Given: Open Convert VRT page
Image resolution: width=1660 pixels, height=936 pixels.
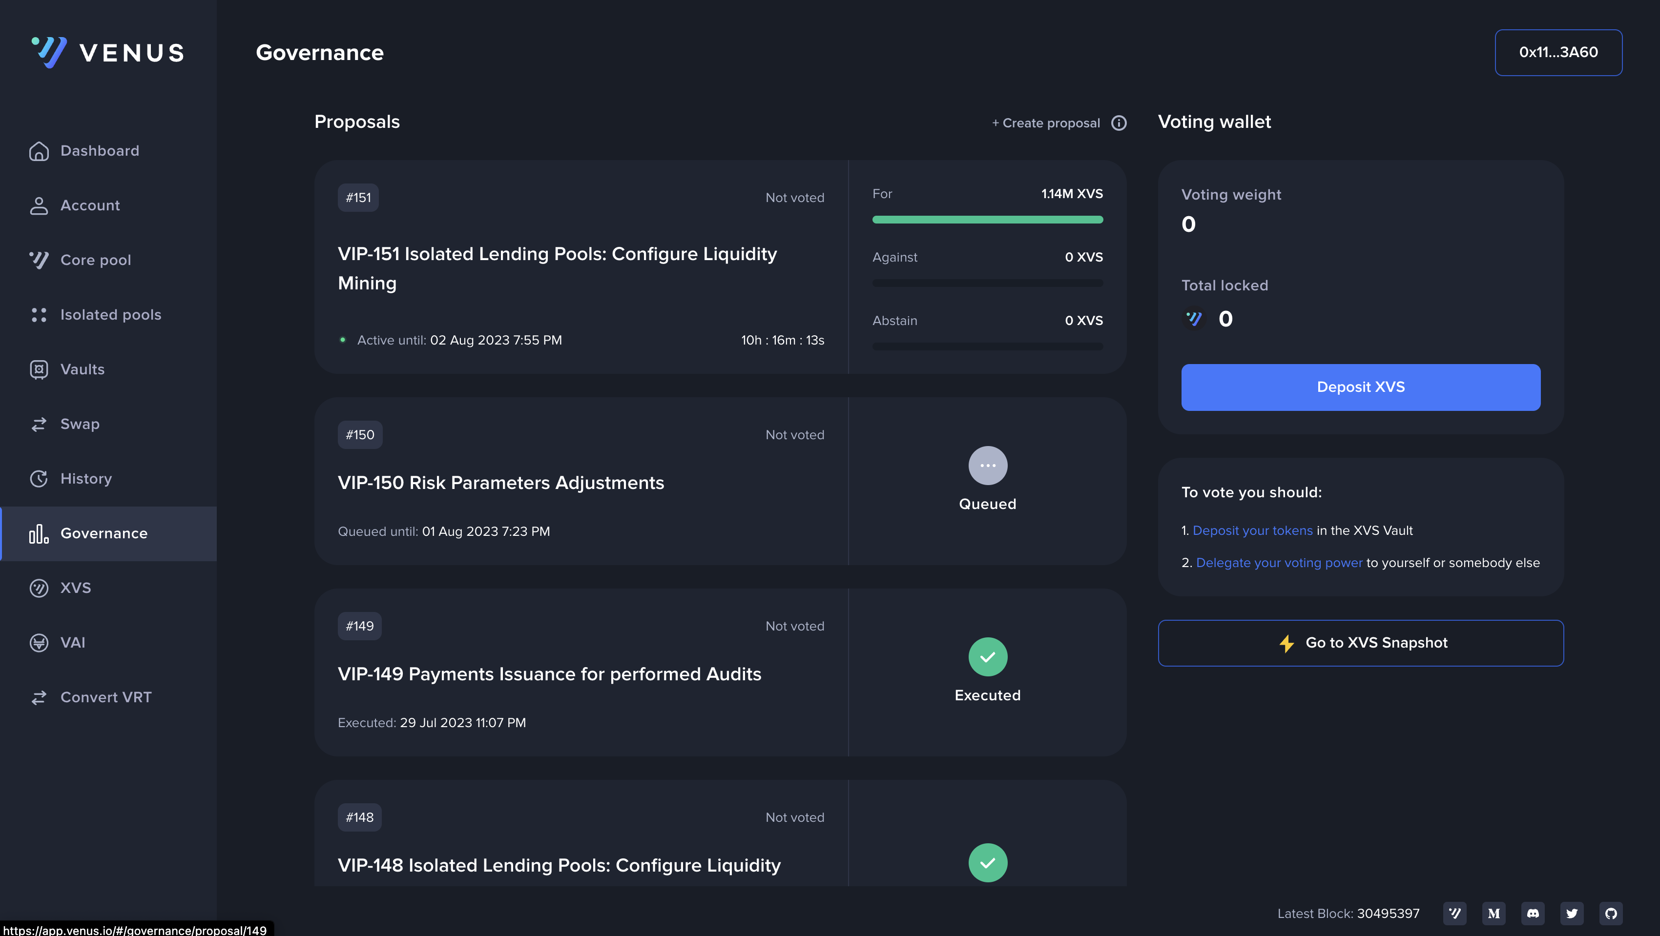Looking at the screenshot, I should pos(105,697).
